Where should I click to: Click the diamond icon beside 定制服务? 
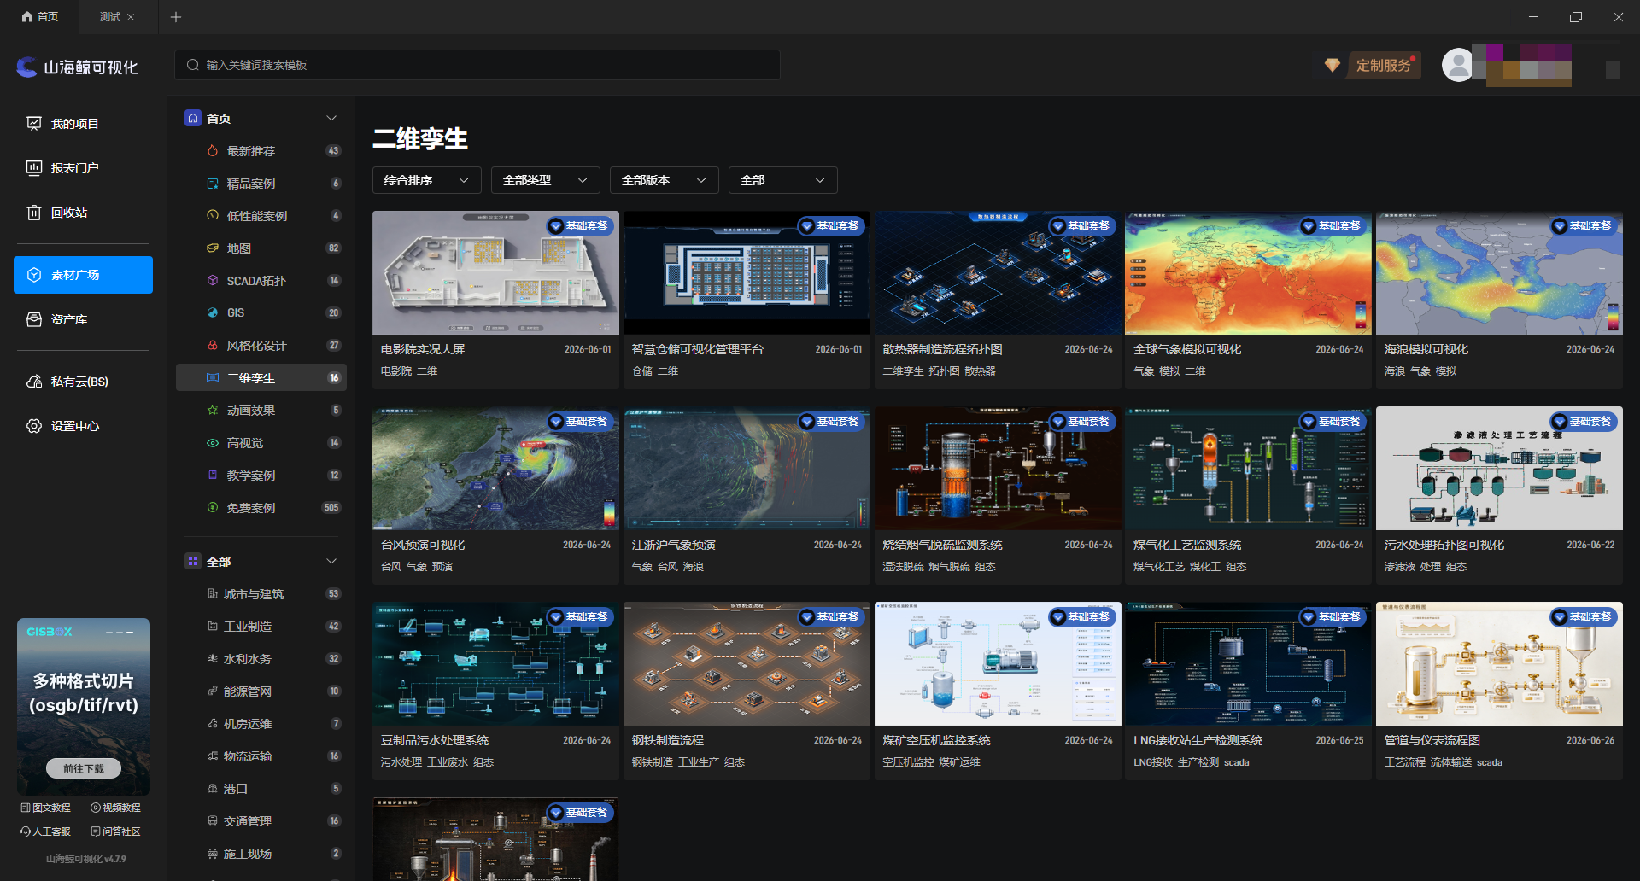[x=1332, y=66]
